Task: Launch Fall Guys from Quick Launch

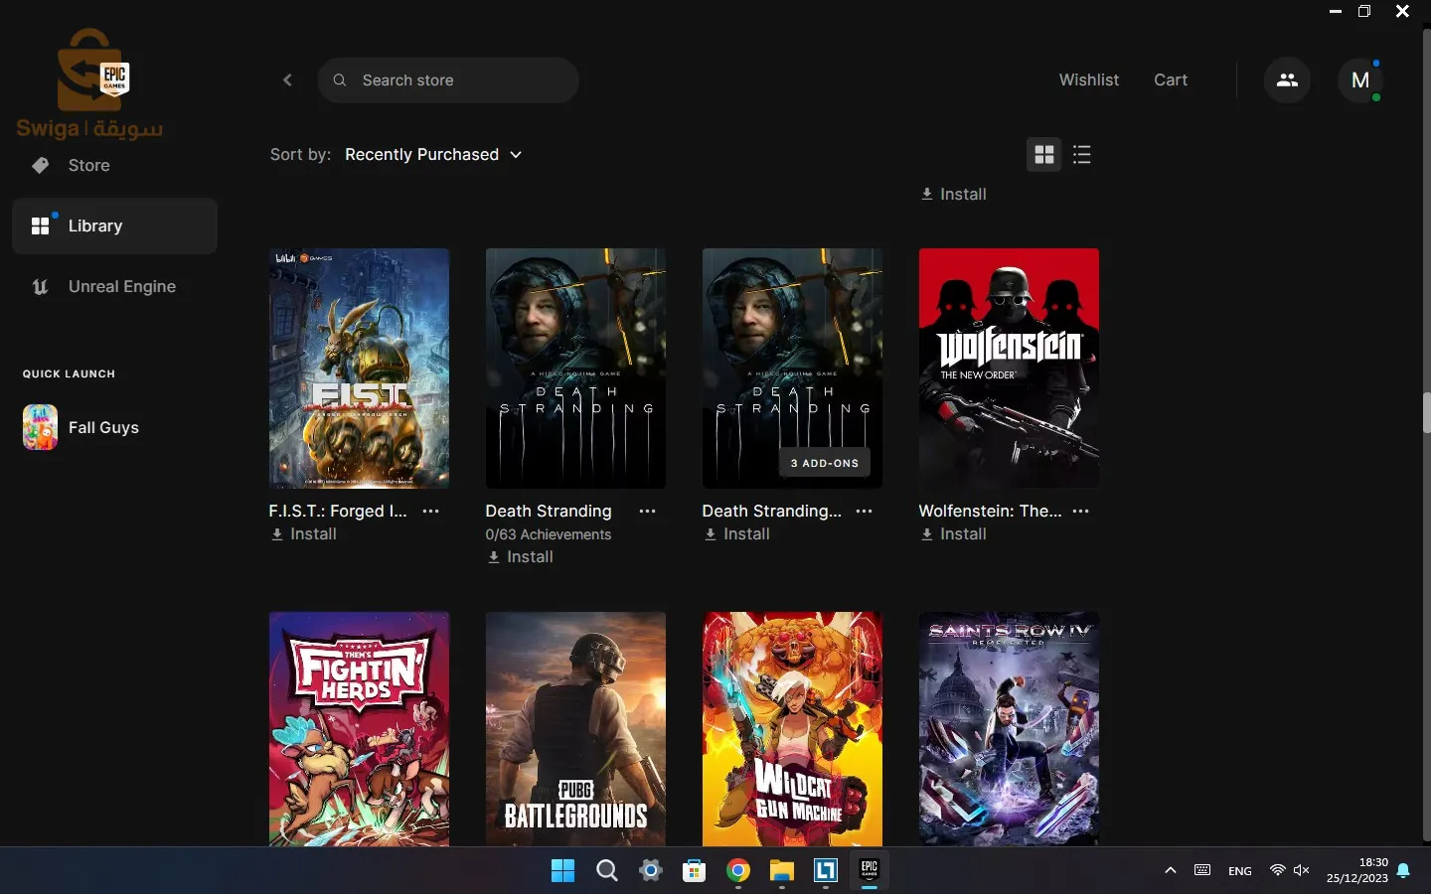Action: pos(39,427)
